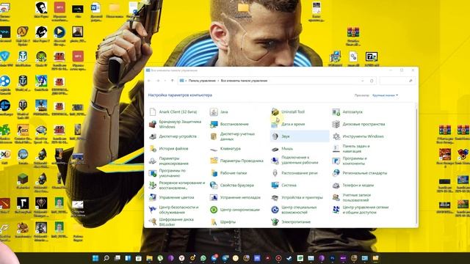Open Свойства браузера

pos(232,186)
